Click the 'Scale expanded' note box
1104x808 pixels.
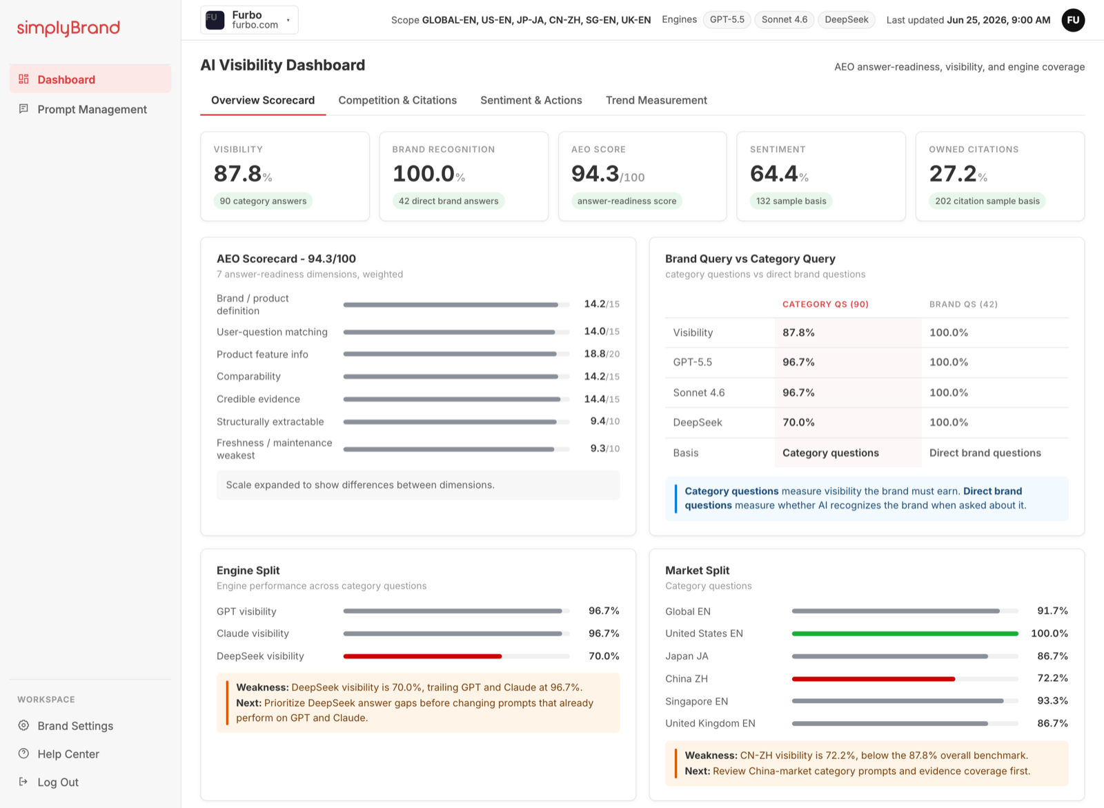tap(418, 485)
